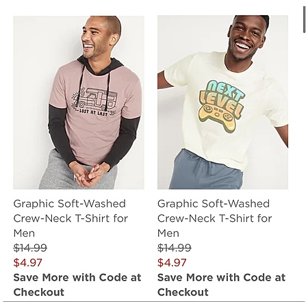The width and height of the screenshot is (308, 308).
Task: Select the left item's $4.97 sale price
Action: tap(28, 262)
